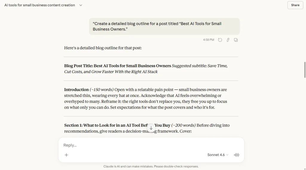Click the '(~150 words)' italic note
Image resolution: width=306 pixels, height=170 pixels.
(102, 90)
